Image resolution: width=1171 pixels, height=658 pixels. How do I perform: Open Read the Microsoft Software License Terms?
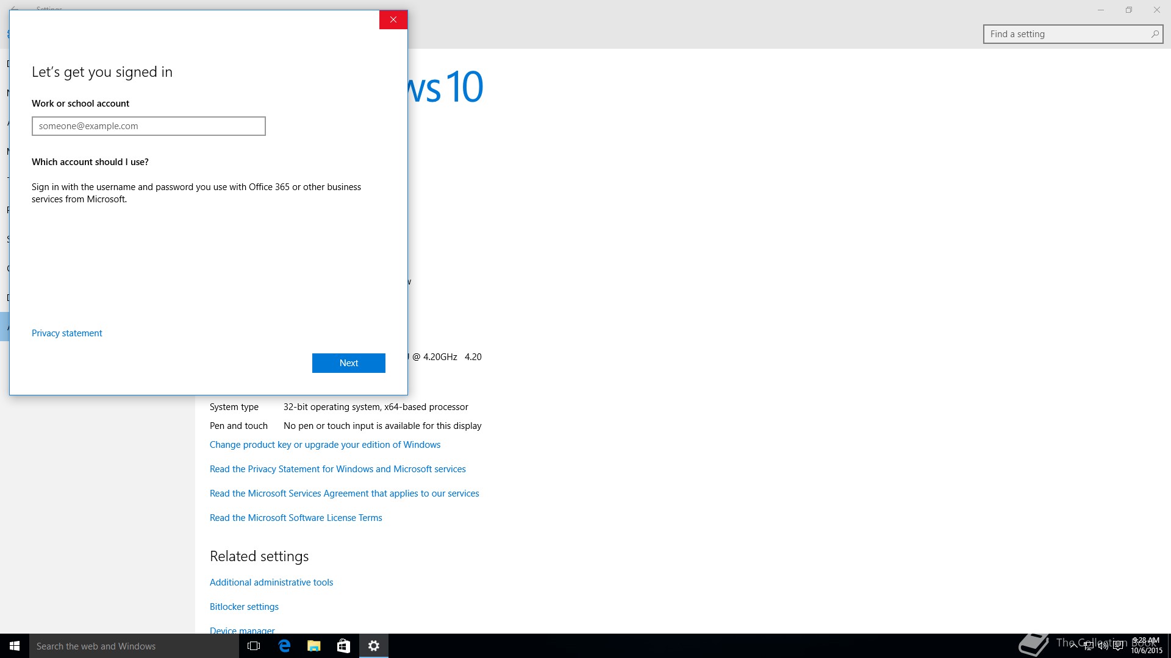(296, 518)
